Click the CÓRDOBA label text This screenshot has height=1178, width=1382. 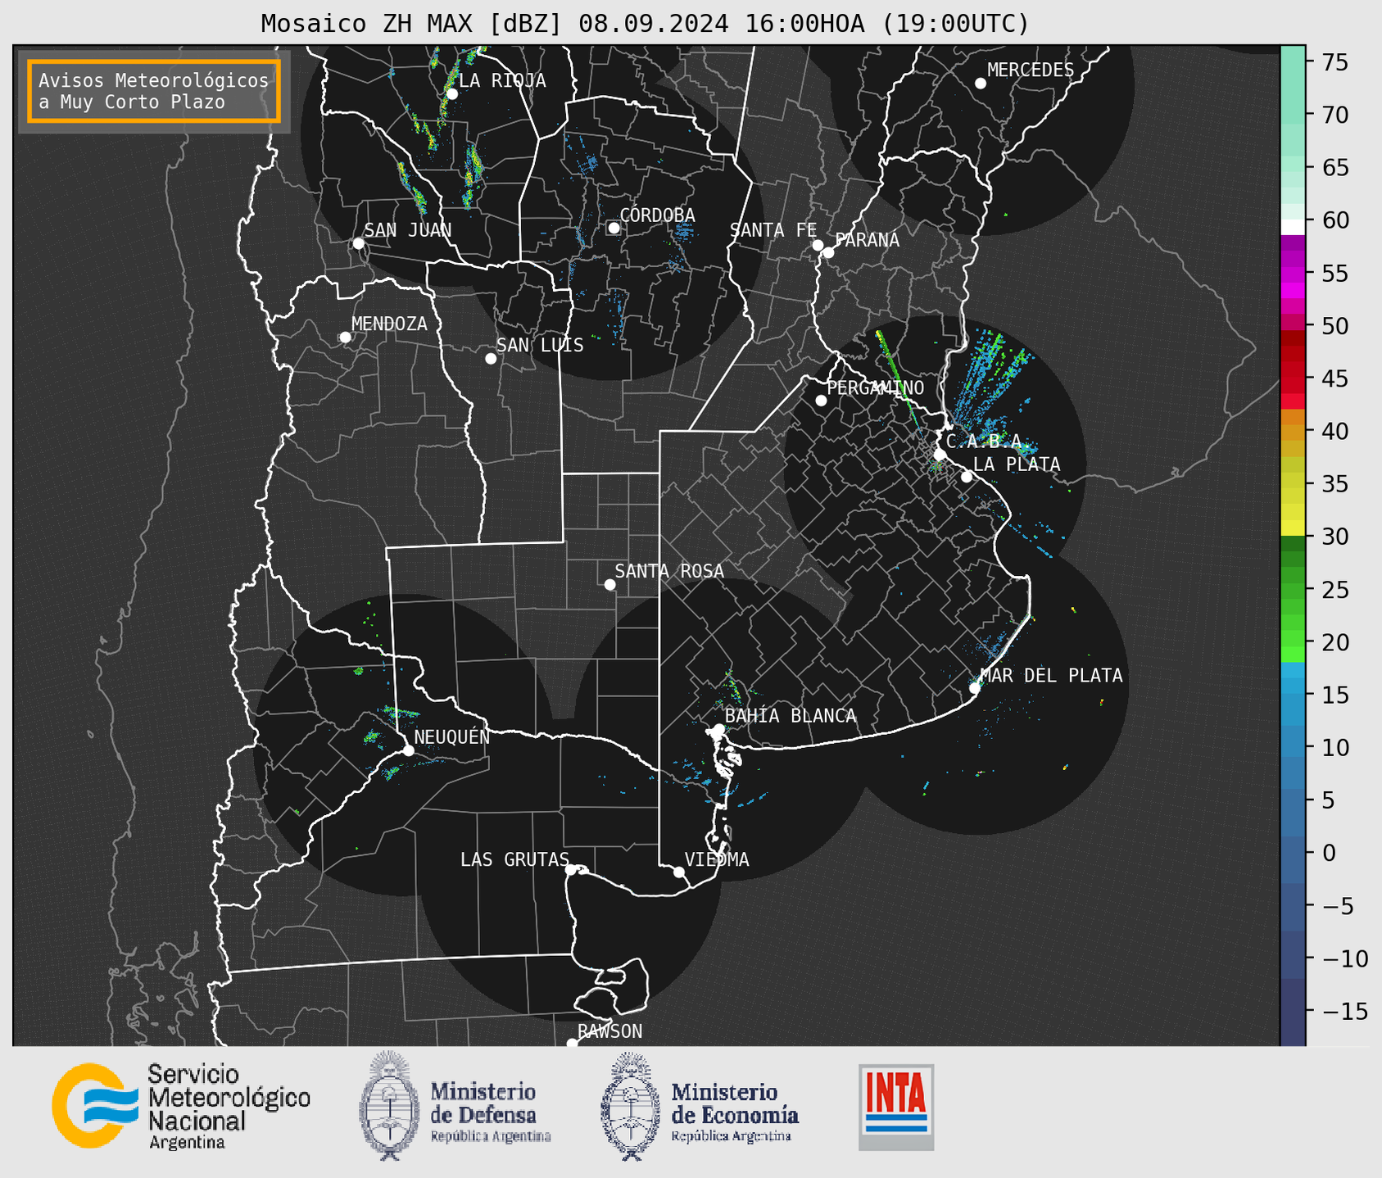(x=657, y=215)
